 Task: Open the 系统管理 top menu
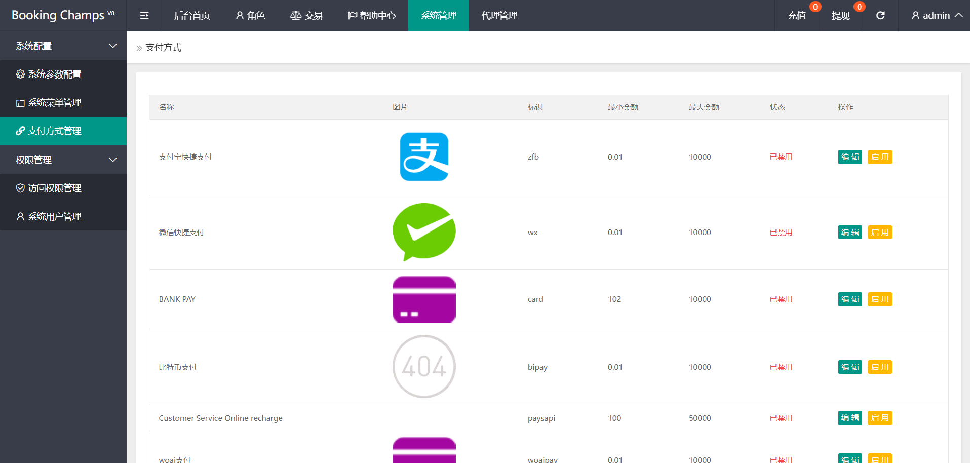click(439, 16)
